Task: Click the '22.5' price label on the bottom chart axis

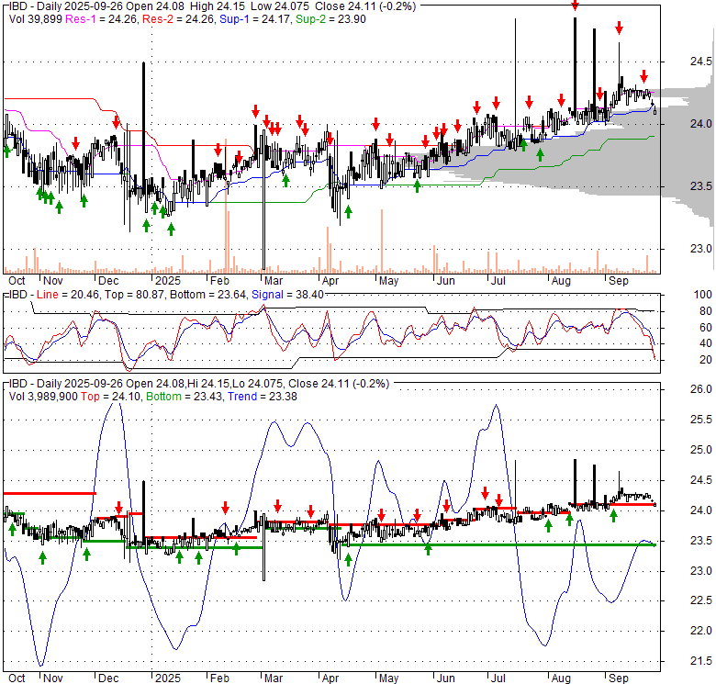Action: [x=701, y=600]
